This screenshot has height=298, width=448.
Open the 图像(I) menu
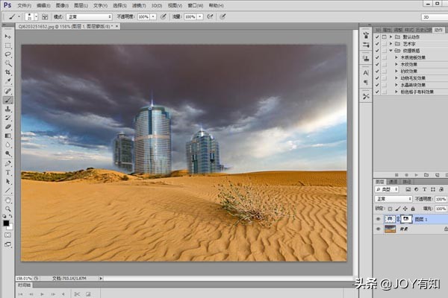[62, 5]
